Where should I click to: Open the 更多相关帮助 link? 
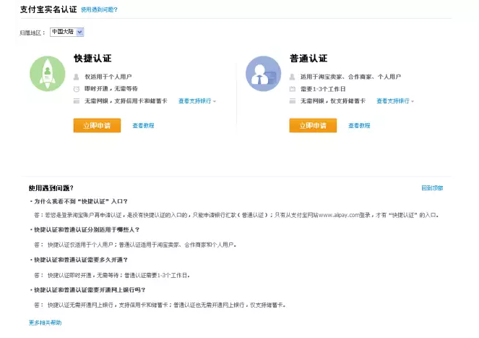pos(45,321)
